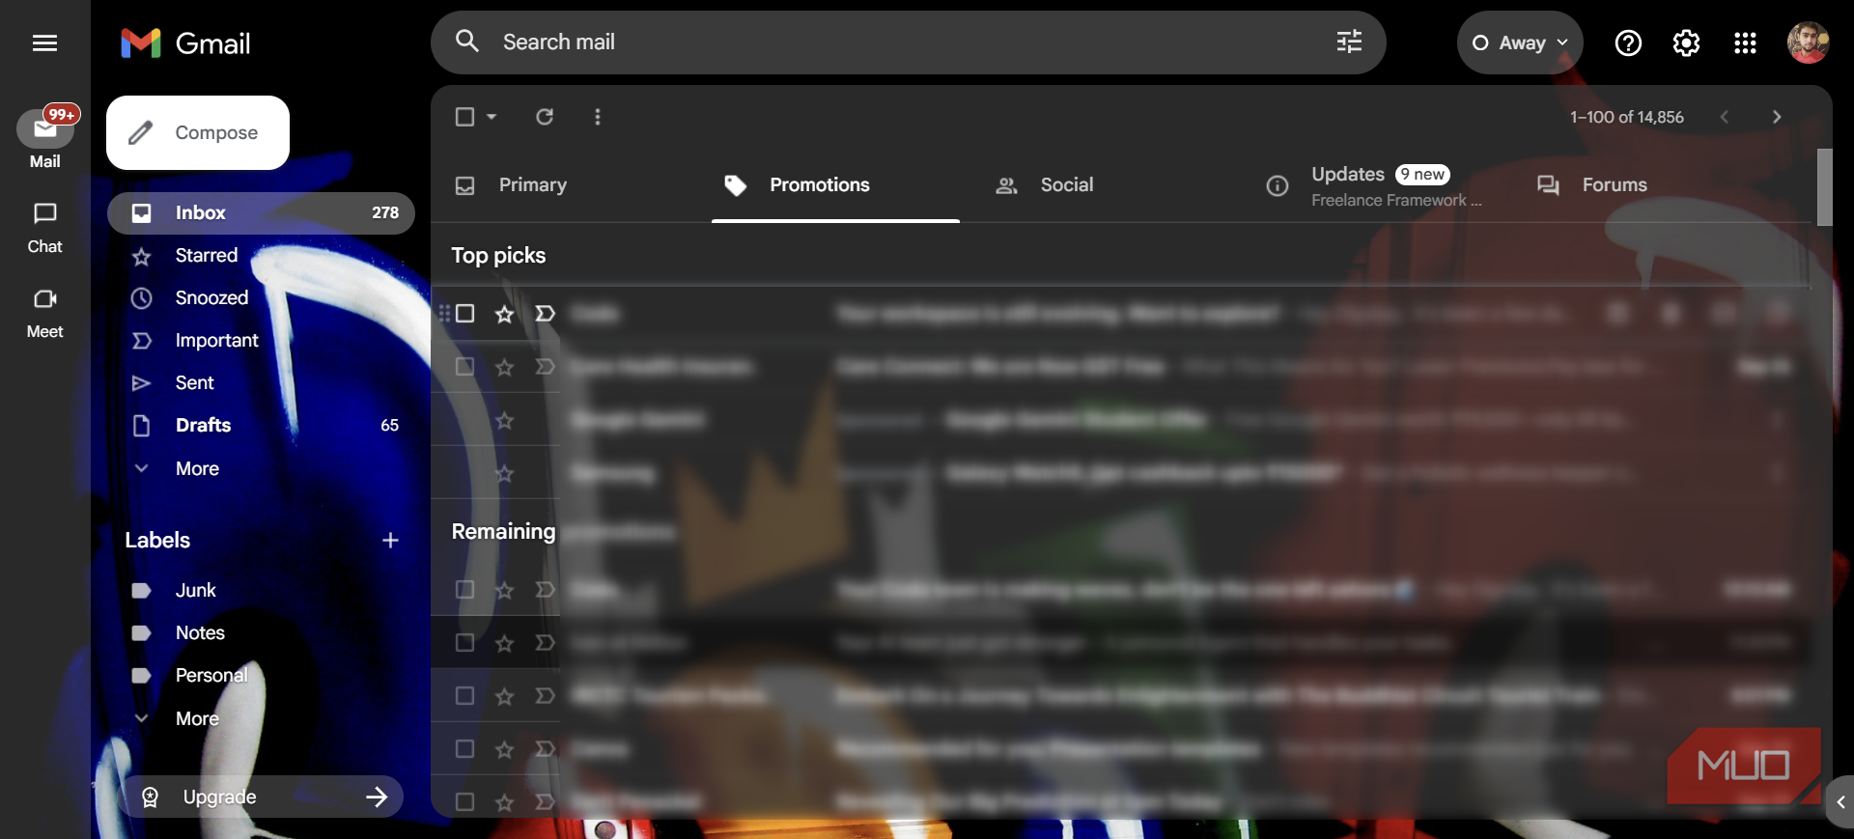Select the third Remaining promotions email checkbox
The image size is (1854, 839).
click(464, 696)
